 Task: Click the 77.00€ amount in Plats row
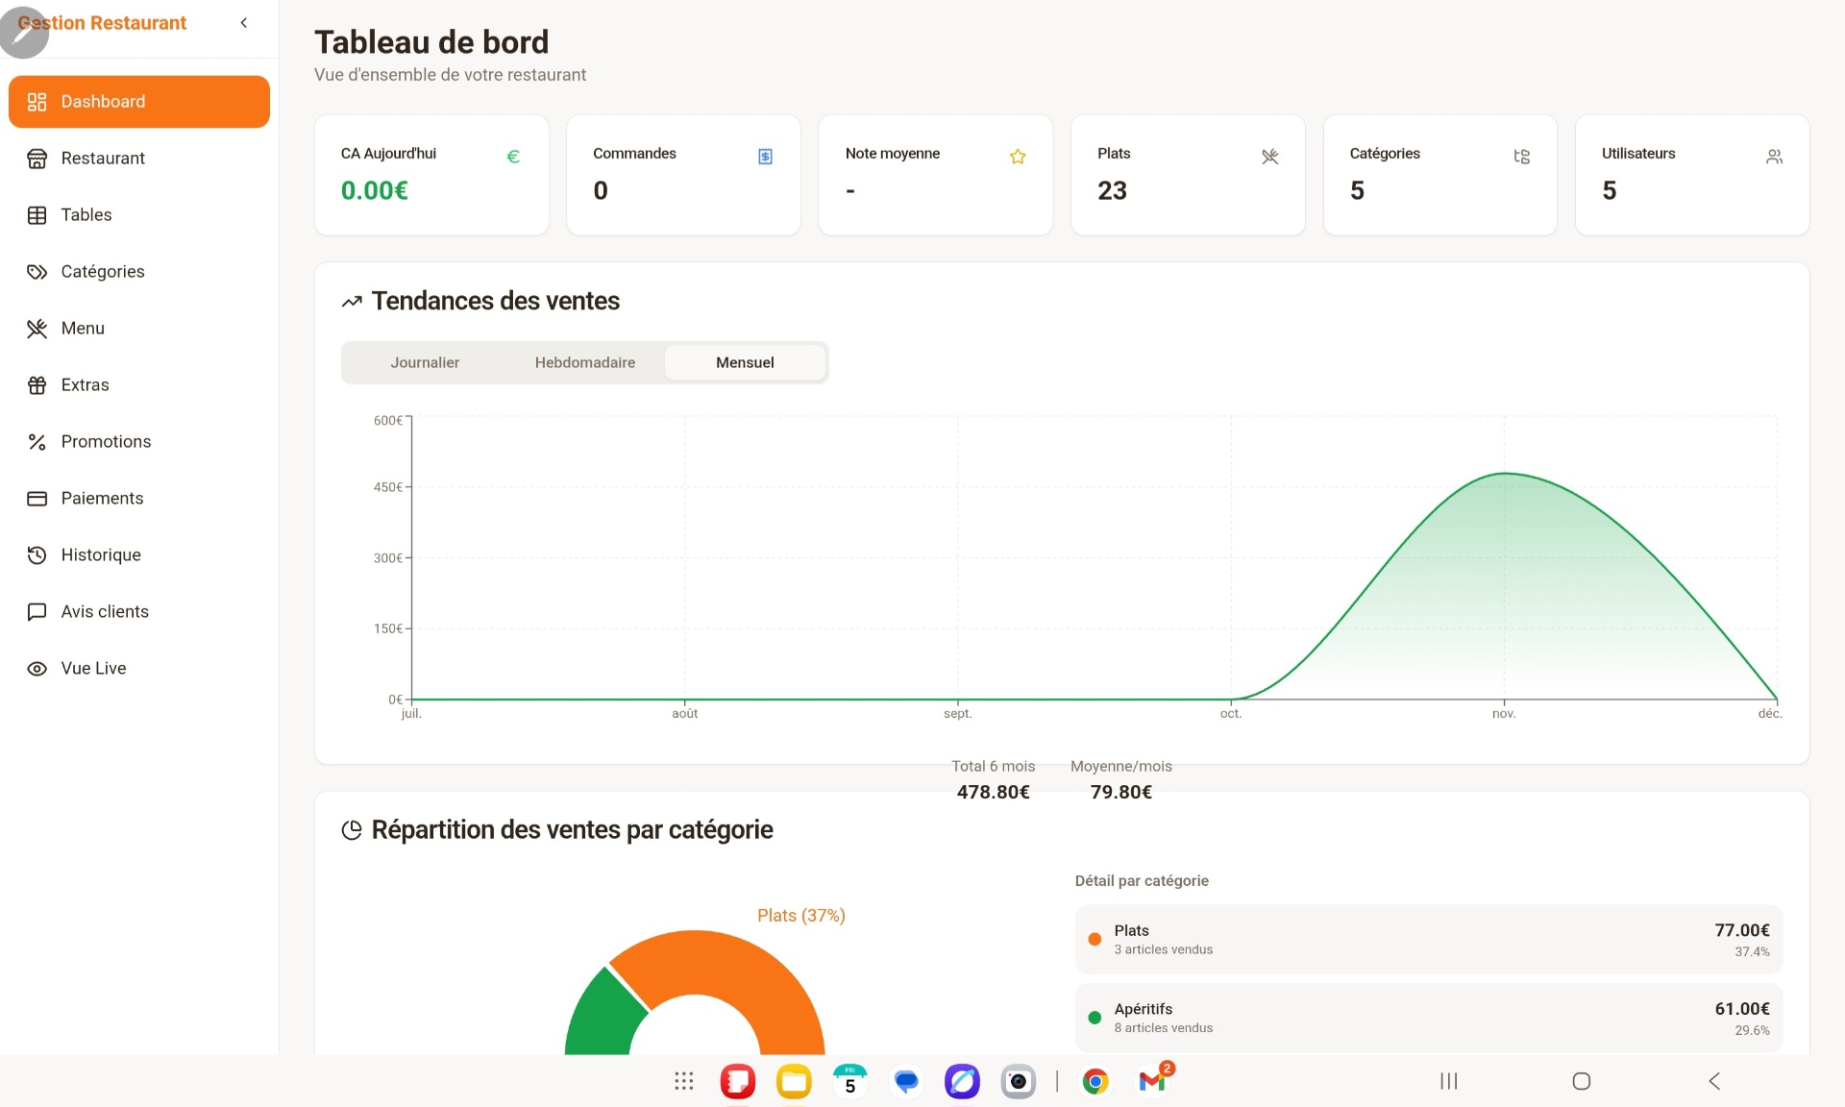click(1742, 930)
